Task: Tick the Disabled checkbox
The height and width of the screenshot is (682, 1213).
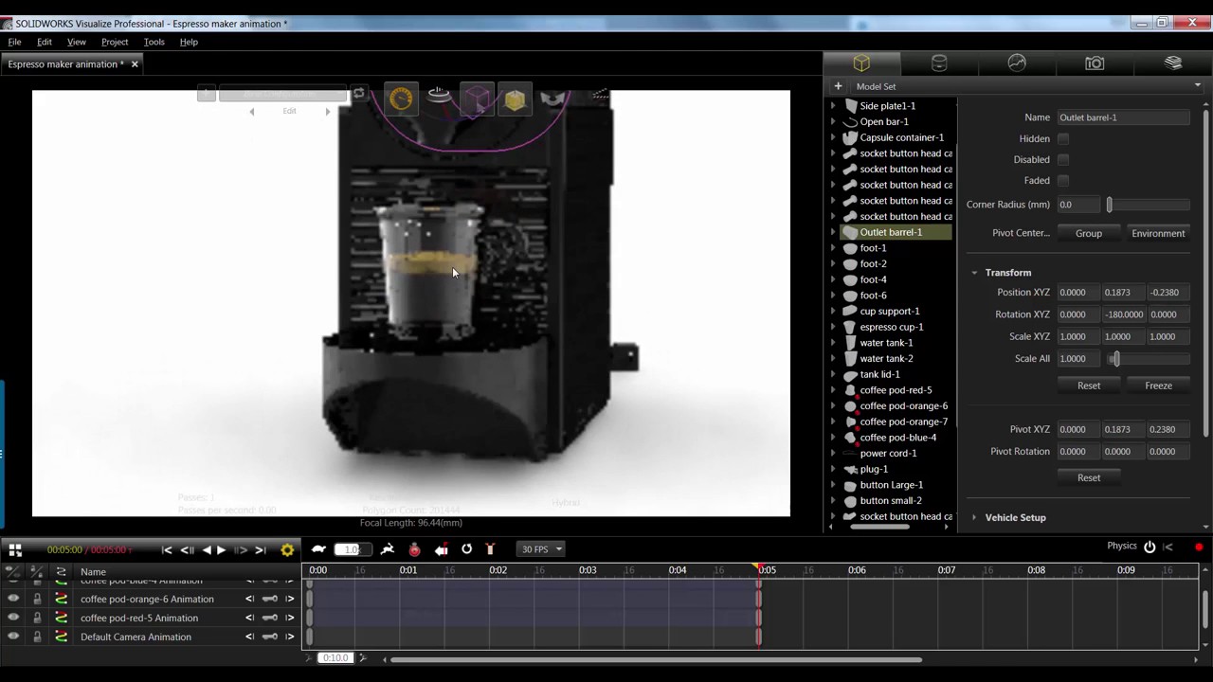Action: 1063,159
